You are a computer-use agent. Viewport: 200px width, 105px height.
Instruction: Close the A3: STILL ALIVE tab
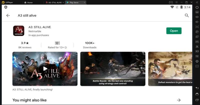(63, 2)
